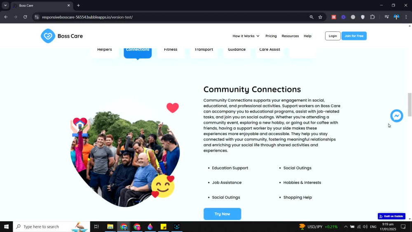Click the shield extension icon
412x232 pixels.
[x=363, y=17]
